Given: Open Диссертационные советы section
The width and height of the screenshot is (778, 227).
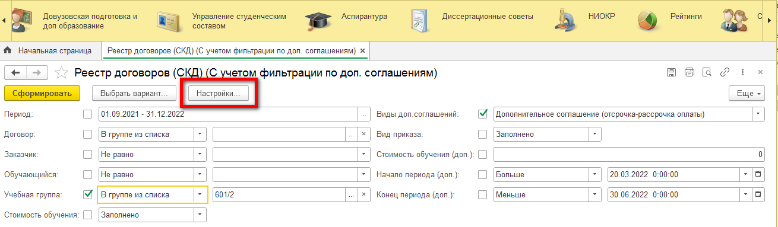Looking at the screenshot, I should click(488, 16).
